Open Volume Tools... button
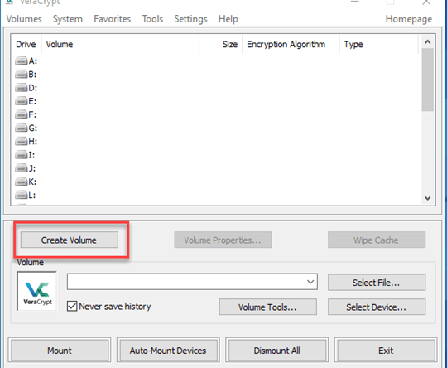 [267, 307]
